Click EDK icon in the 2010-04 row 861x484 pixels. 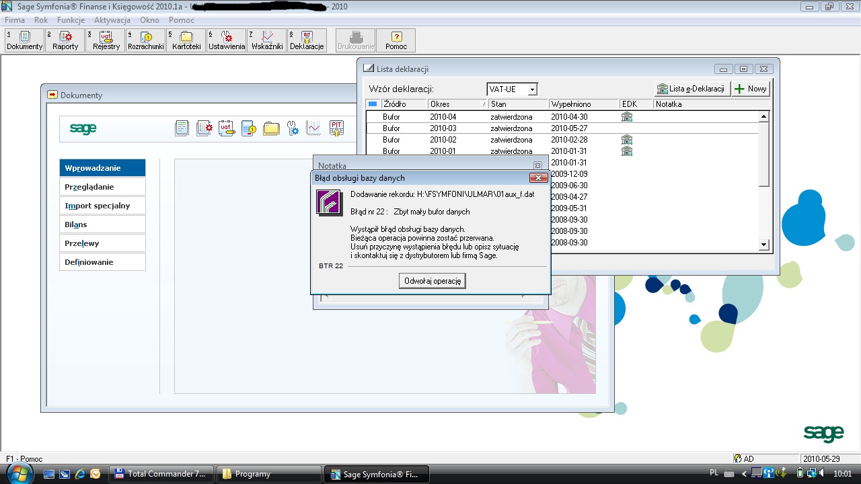click(x=627, y=117)
